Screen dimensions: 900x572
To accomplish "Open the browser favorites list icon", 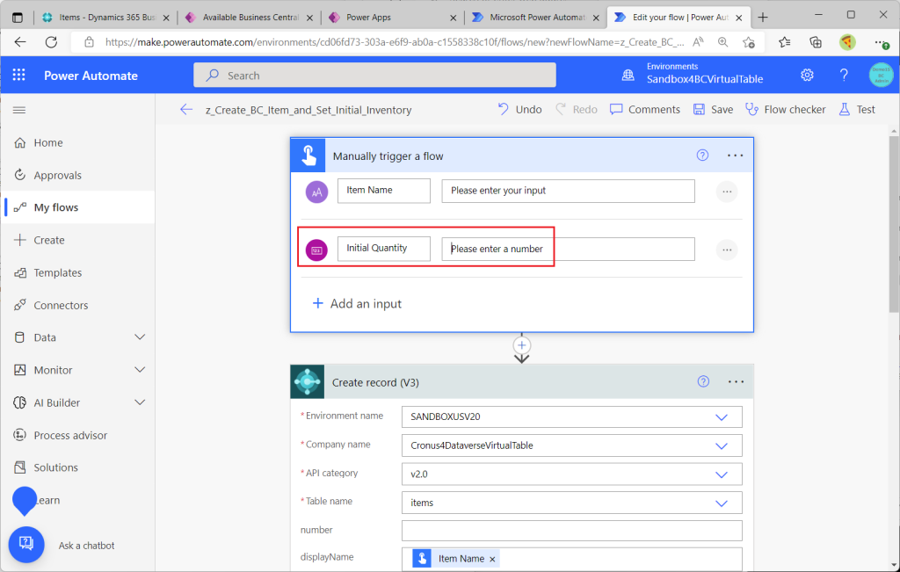I will pos(785,42).
